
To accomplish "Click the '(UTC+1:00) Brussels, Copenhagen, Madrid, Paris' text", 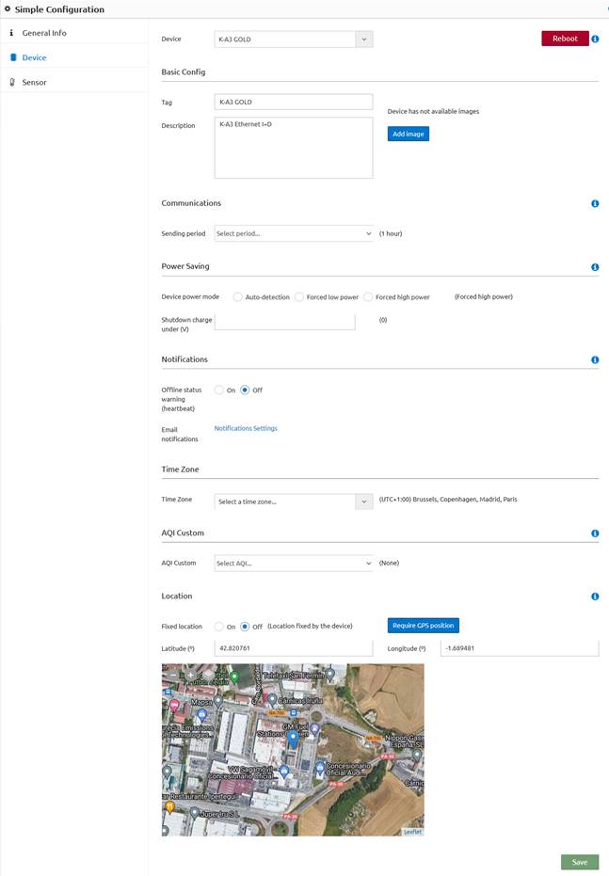I will click(448, 500).
